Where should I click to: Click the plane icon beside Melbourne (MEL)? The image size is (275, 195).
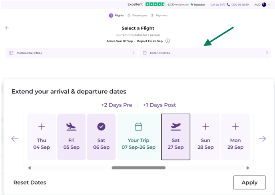pos(11,53)
